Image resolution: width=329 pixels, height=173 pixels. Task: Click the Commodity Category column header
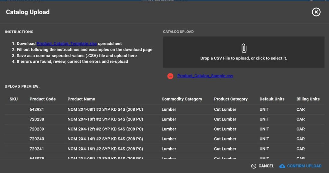pos(182,99)
